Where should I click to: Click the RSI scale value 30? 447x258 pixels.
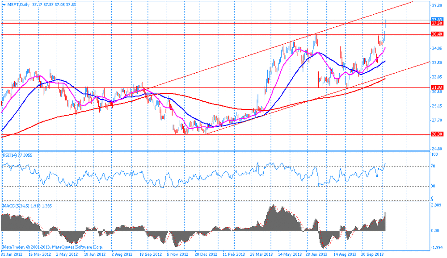(433, 186)
